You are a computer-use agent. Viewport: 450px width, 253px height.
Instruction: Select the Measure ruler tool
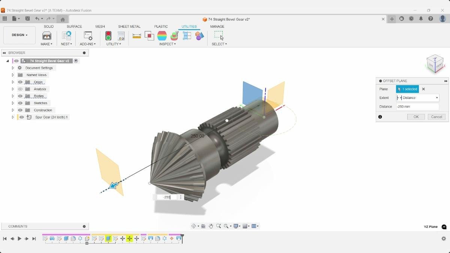(137, 36)
